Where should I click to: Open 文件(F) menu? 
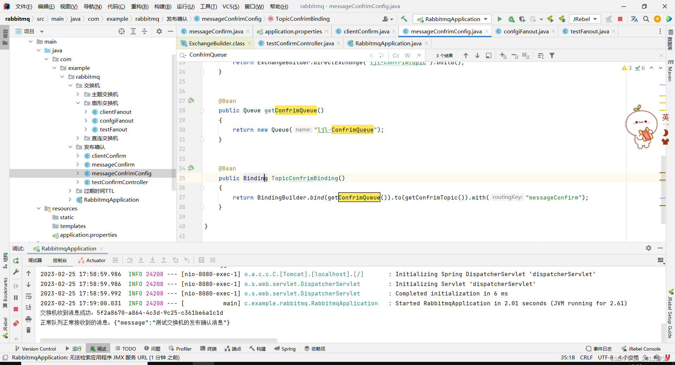[x=24, y=6]
